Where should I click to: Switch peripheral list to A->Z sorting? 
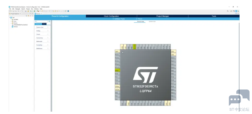click(x=44, y=24)
